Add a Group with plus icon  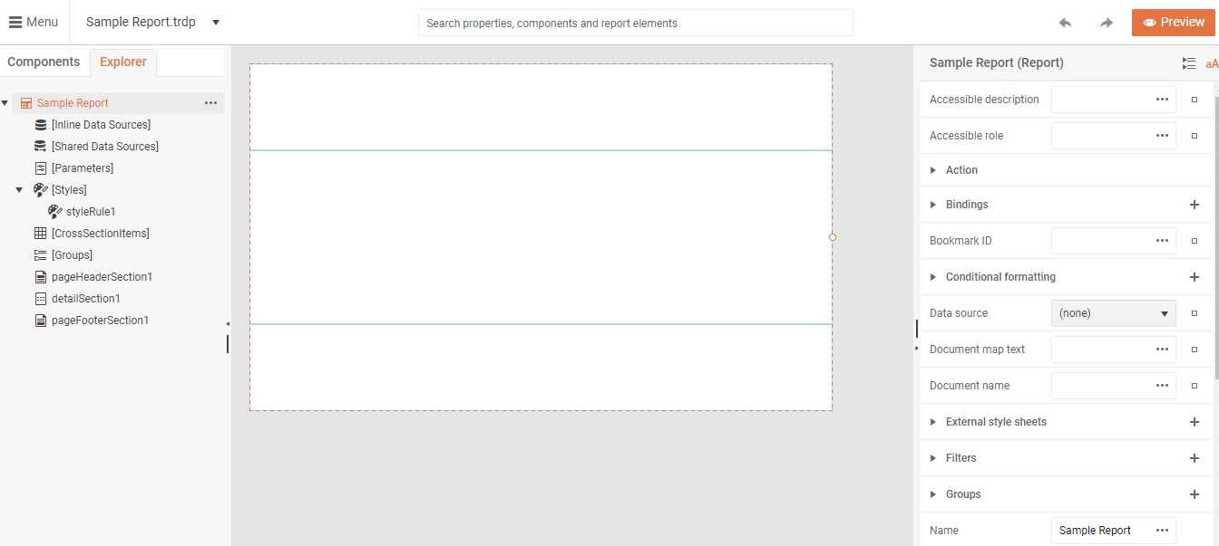tap(1195, 494)
